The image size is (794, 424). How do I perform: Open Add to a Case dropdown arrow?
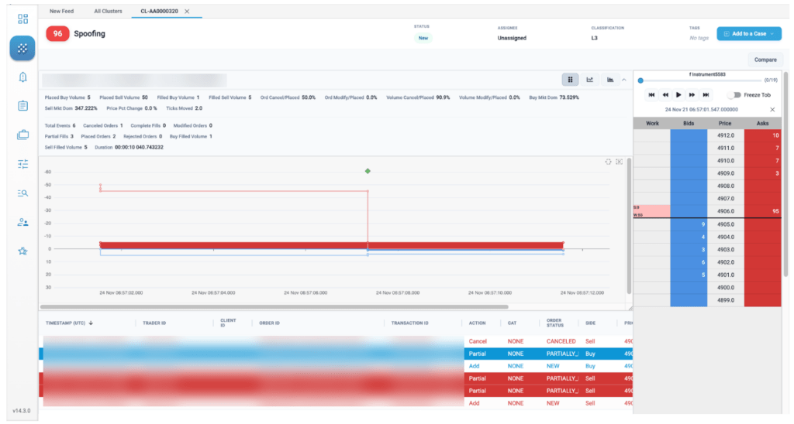(772, 34)
